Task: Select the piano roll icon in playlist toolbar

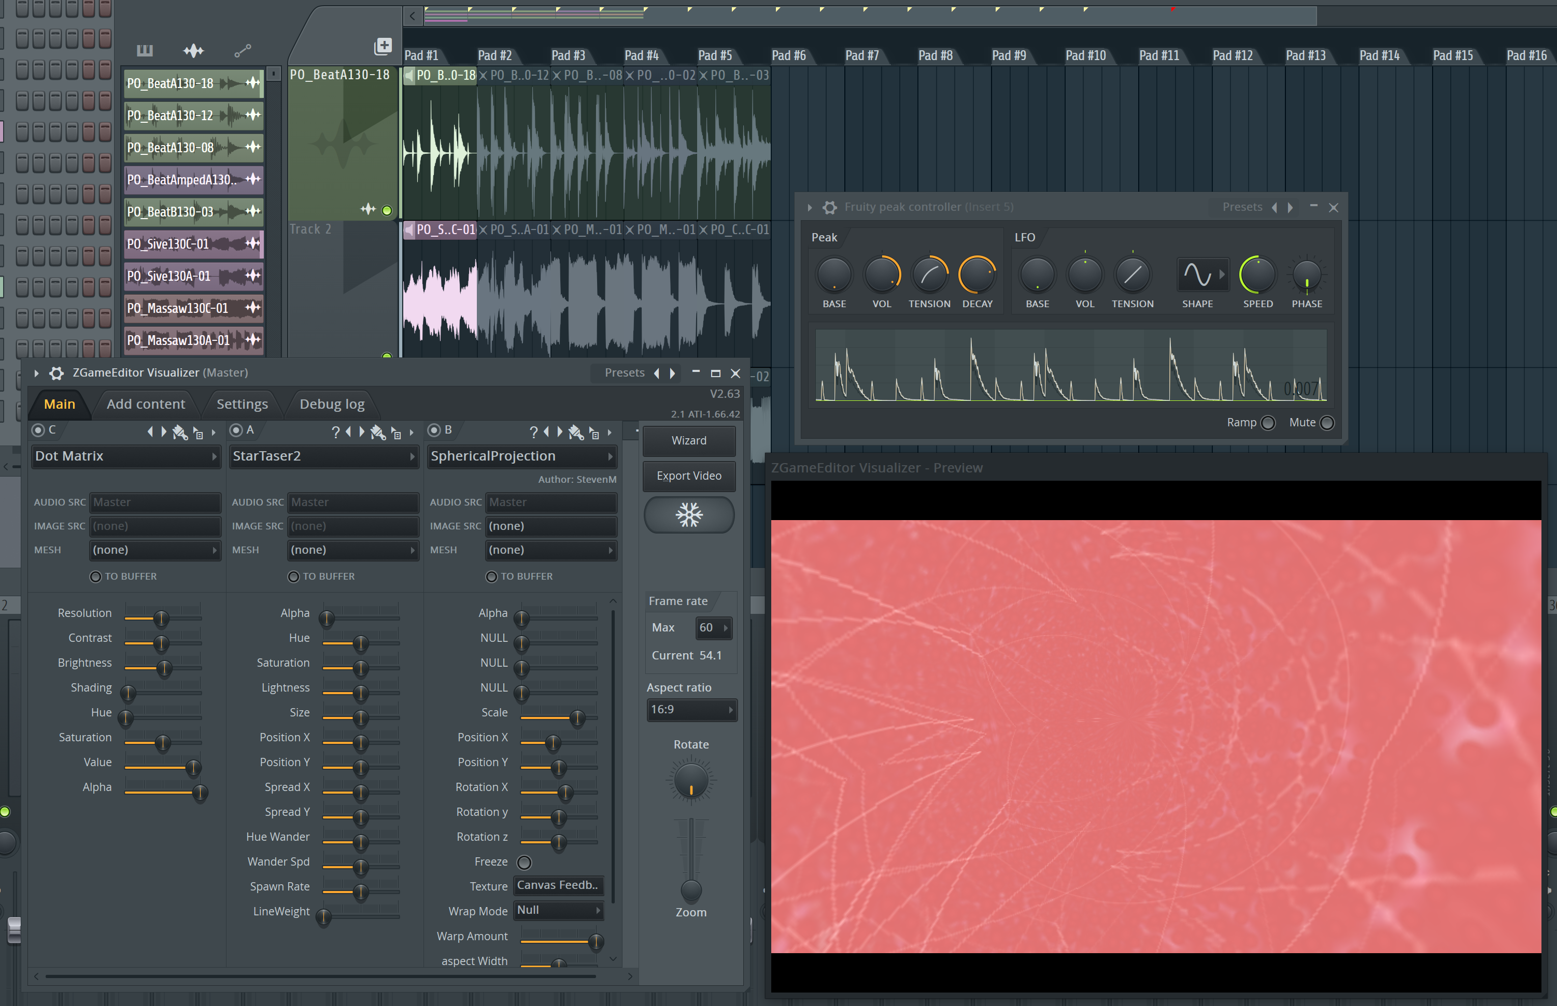Action: tap(145, 50)
